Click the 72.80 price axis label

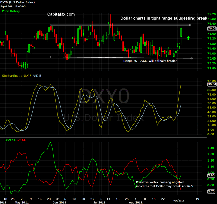pyautogui.click(x=212, y=68)
